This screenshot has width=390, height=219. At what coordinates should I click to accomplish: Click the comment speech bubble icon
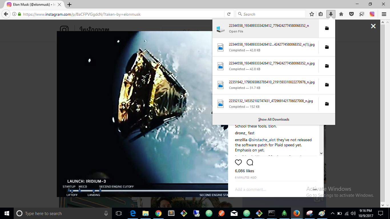tap(250, 162)
